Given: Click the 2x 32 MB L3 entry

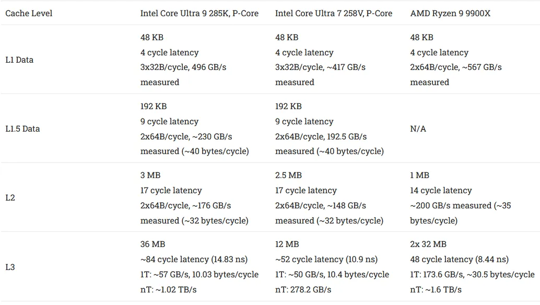Looking at the screenshot, I should [x=428, y=244].
